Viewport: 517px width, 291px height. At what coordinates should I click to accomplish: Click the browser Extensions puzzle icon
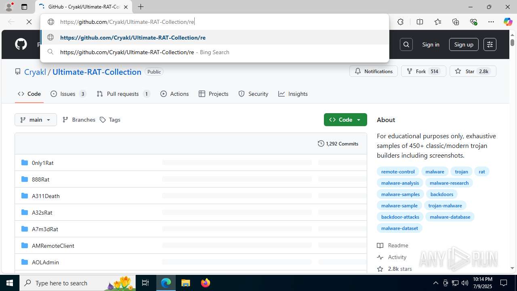400,22
